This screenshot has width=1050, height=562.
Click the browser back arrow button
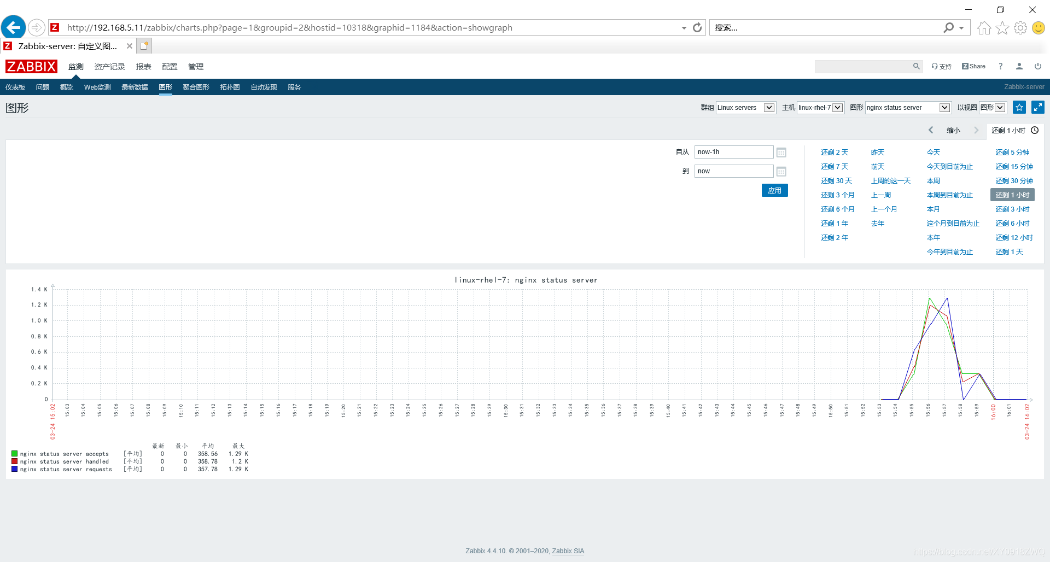[x=14, y=27]
